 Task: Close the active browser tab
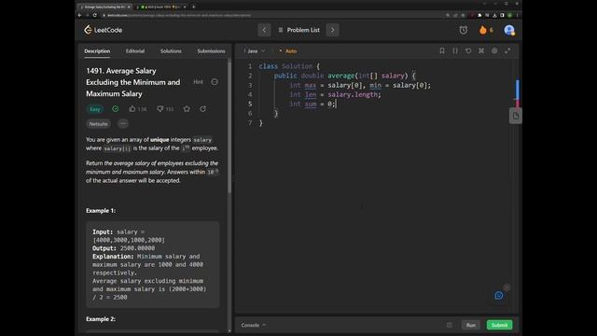pos(129,7)
